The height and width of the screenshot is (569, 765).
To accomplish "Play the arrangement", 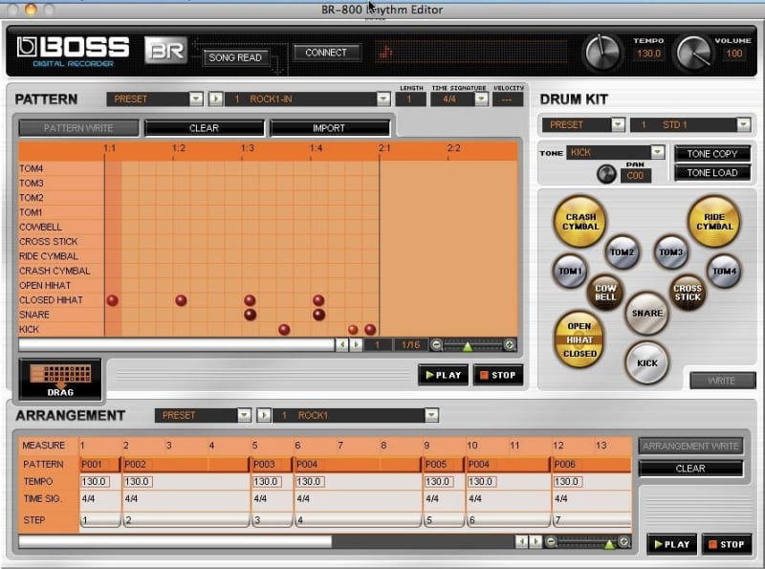I will (671, 544).
